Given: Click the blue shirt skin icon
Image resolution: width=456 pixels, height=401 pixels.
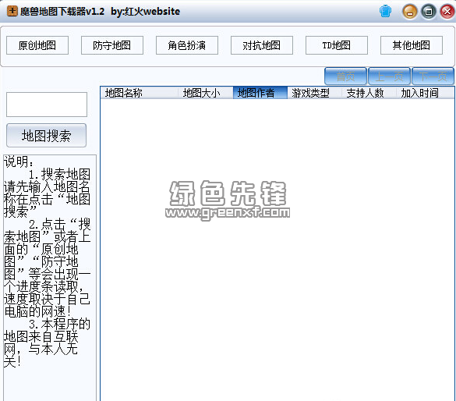Looking at the screenshot, I should [385, 12].
